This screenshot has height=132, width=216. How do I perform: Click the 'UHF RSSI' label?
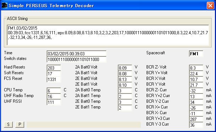click(x=13, y=101)
